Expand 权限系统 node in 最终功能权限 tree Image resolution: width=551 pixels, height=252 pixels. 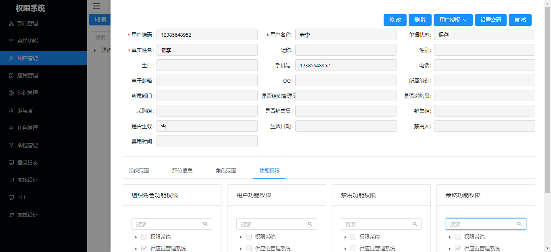450,237
